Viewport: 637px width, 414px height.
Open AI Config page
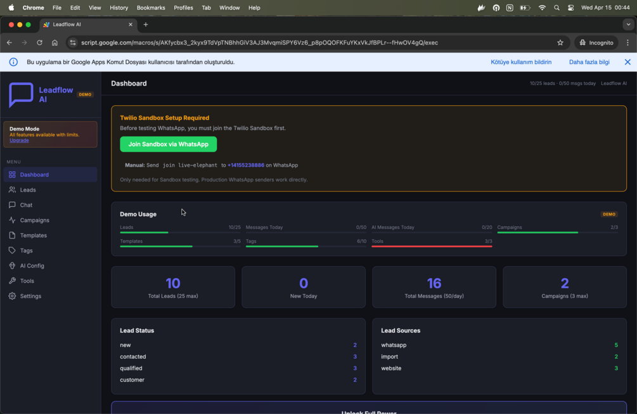pos(50,266)
